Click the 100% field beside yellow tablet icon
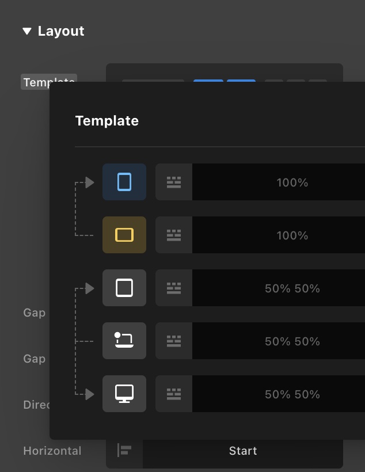Screen dimensions: 365x472 pyautogui.click(x=292, y=235)
